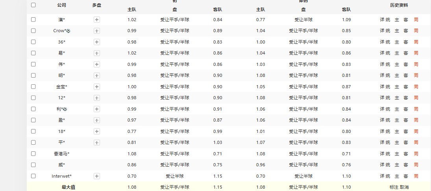This screenshot has width=431, height=191.
Task: Click red 同 link for 香港马*
Action: [416, 153]
